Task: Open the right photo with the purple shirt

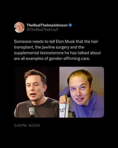Action: 82,92
